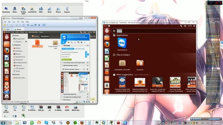Click the Ubuntu Dash home button in TeamViewer window
The image size is (223, 125).
click(x=107, y=31)
